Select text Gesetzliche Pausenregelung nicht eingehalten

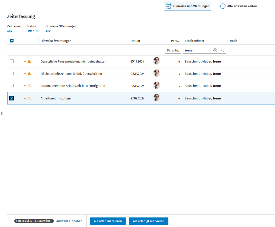(73, 62)
